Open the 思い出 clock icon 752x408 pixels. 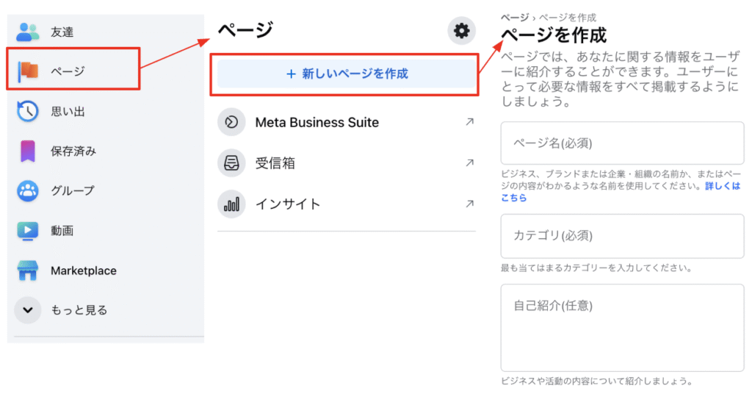[x=28, y=111]
